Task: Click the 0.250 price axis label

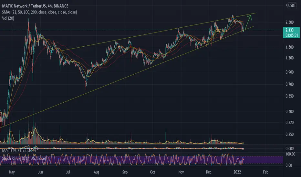Action: point(289,134)
